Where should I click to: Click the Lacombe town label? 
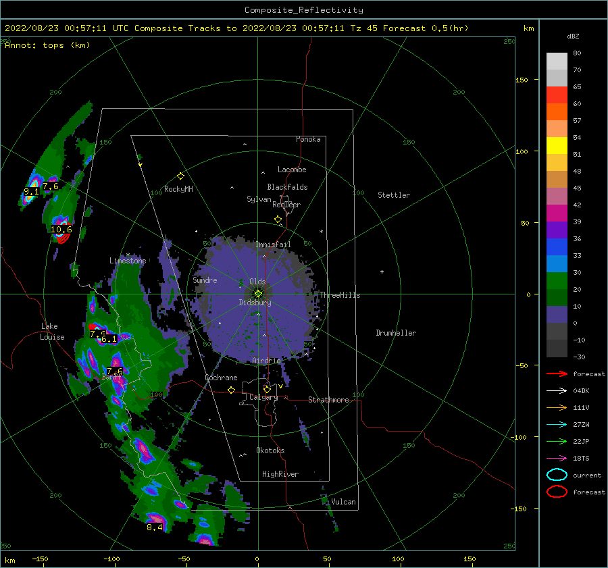[x=292, y=170]
